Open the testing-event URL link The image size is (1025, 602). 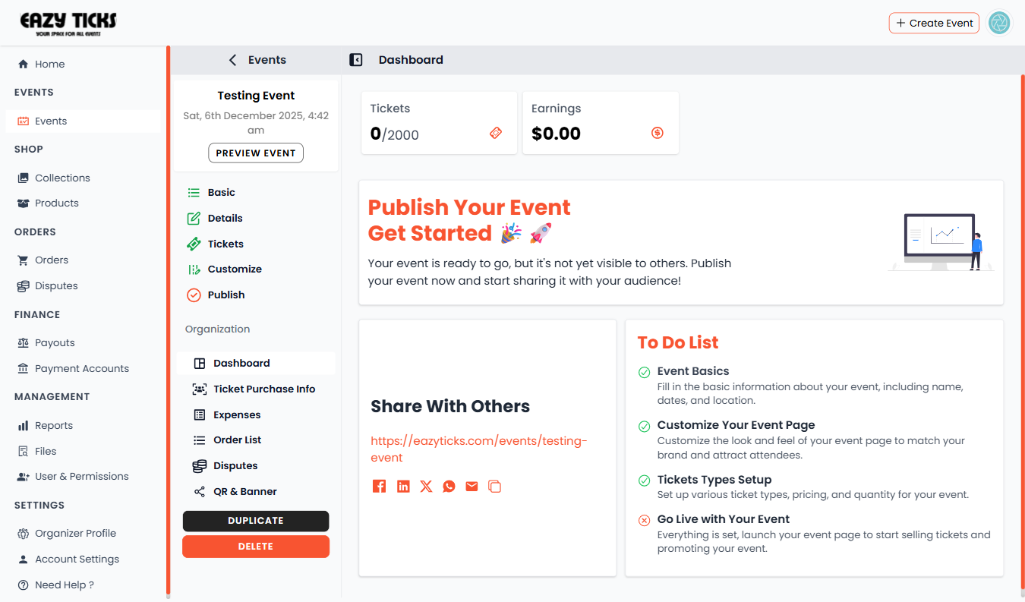point(478,449)
